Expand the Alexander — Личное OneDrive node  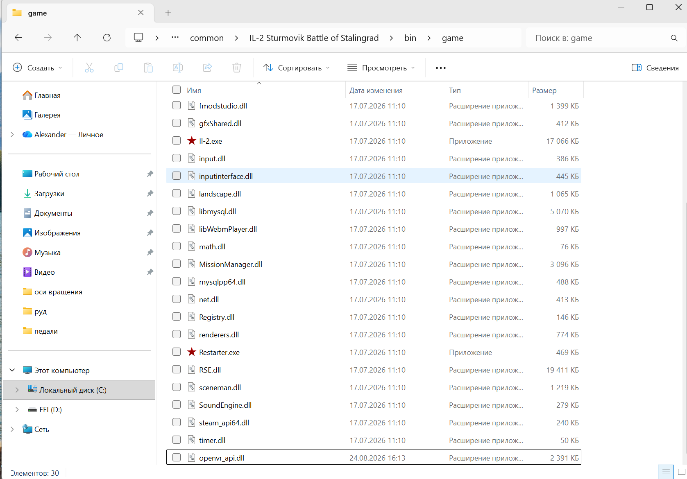point(12,134)
